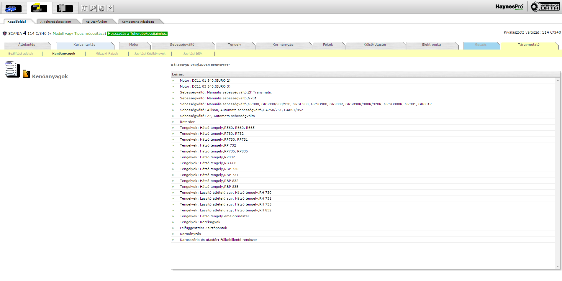Select the yellow truck vehicle section
This screenshot has height=281, width=562.
point(39,8)
